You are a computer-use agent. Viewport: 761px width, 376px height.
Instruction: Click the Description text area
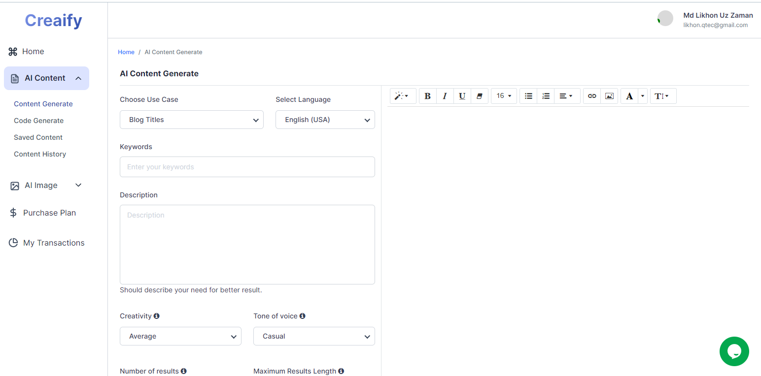247,245
